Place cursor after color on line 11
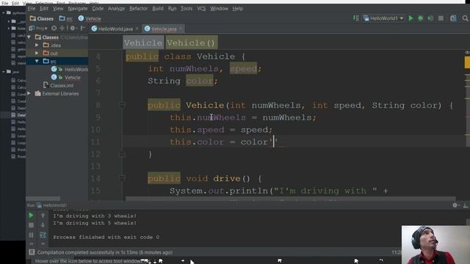The image size is (470, 264). pos(268,142)
